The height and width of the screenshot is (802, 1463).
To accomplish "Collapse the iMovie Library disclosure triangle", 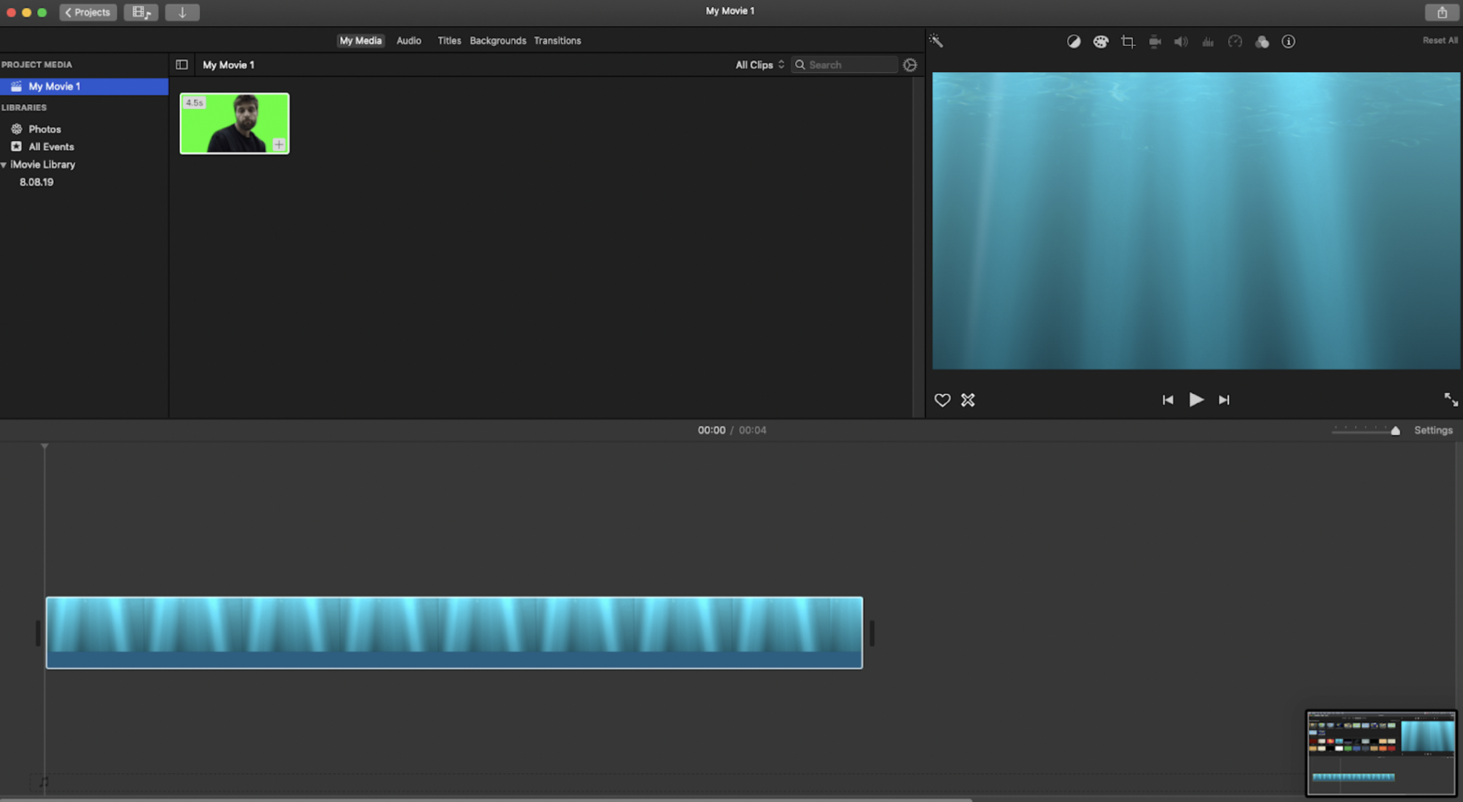I will coord(6,164).
